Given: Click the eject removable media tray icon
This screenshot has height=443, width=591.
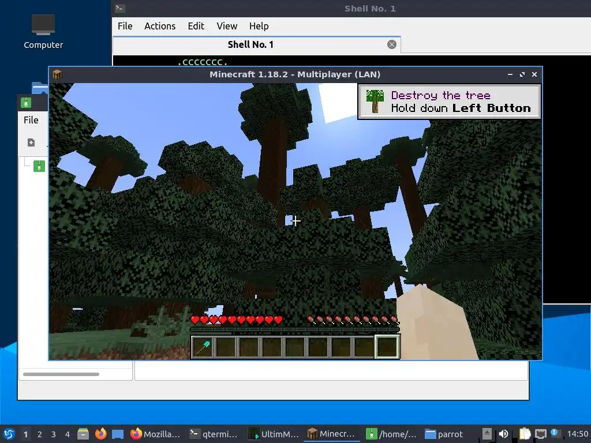Looking at the screenshot, I should [487, 434].
